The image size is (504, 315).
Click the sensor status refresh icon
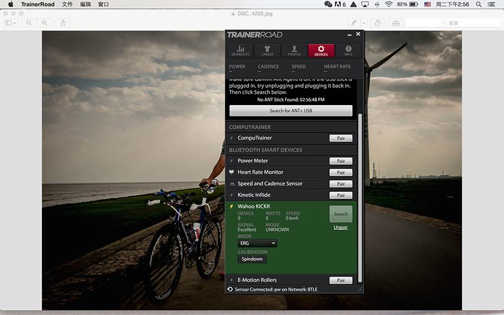pos(230,289)
